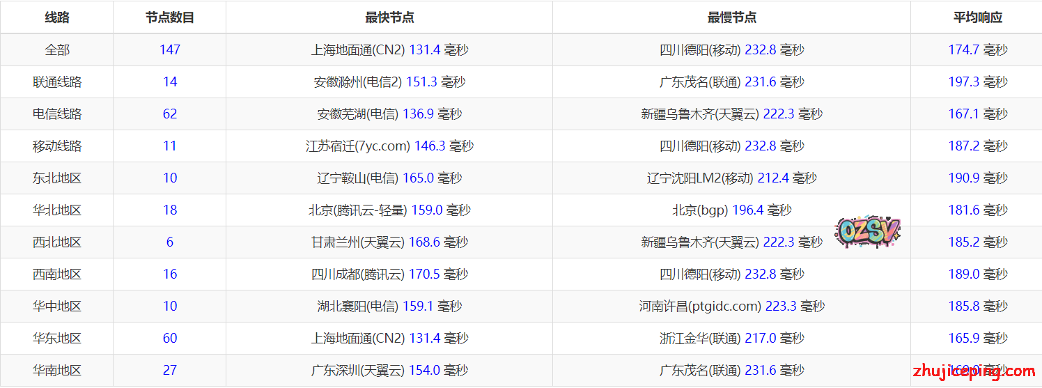Select the 27 node count for 华南地区
This screenshot has height=388, width=1042.
point(170,370)
